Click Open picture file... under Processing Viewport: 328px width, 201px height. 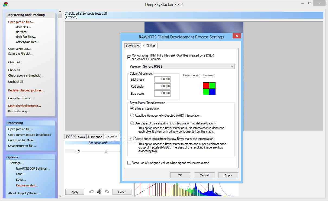(21, 129)
